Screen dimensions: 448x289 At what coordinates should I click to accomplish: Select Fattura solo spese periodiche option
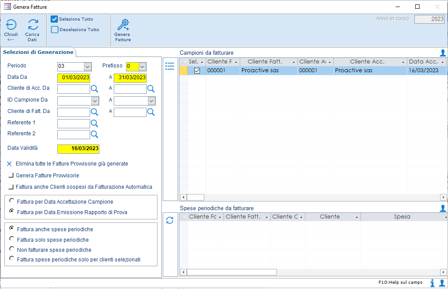click(11, 238)
